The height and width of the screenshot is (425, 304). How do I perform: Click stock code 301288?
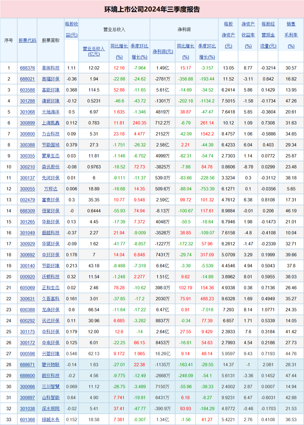27,101
